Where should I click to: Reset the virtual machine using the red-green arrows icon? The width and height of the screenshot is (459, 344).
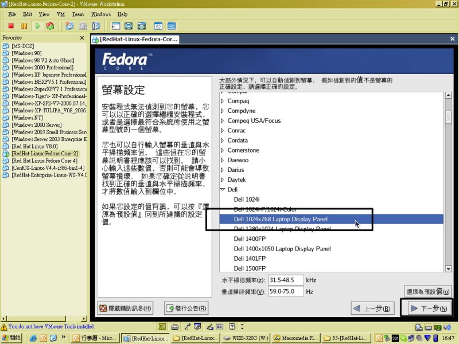[50, 26]
